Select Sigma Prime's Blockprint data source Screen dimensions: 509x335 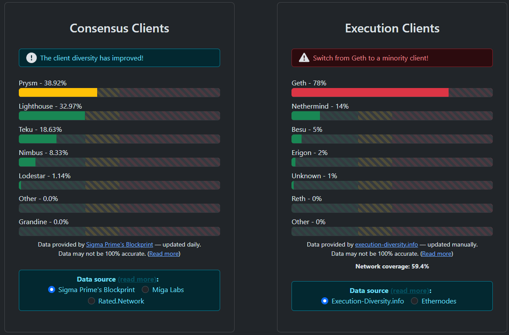point(52,289)
